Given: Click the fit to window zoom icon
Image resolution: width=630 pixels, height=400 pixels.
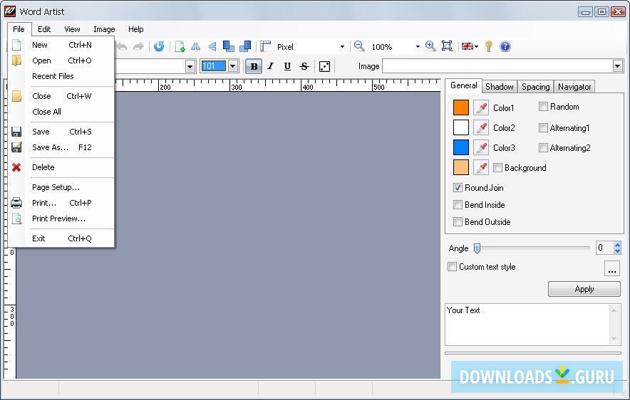Looking at the screenshot, I should pos(447,46).
